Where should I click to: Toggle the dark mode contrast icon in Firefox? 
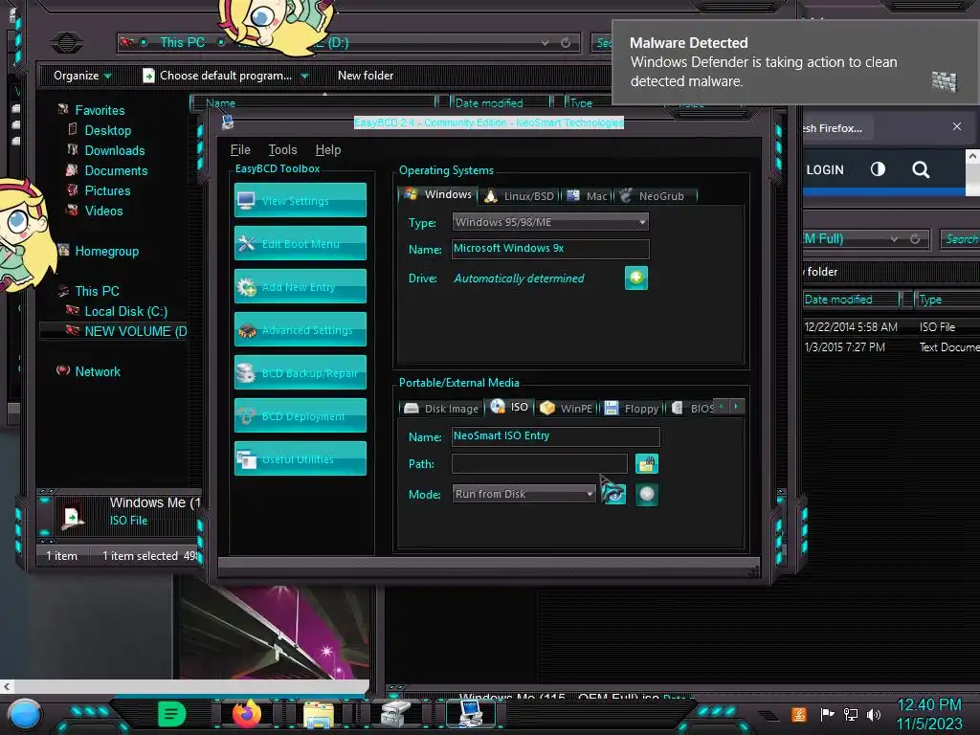coord(879,169)
